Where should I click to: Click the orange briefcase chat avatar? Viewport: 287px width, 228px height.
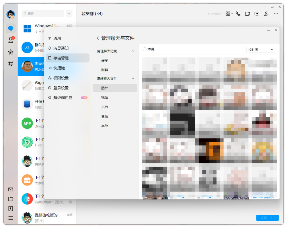click(27, 180)
